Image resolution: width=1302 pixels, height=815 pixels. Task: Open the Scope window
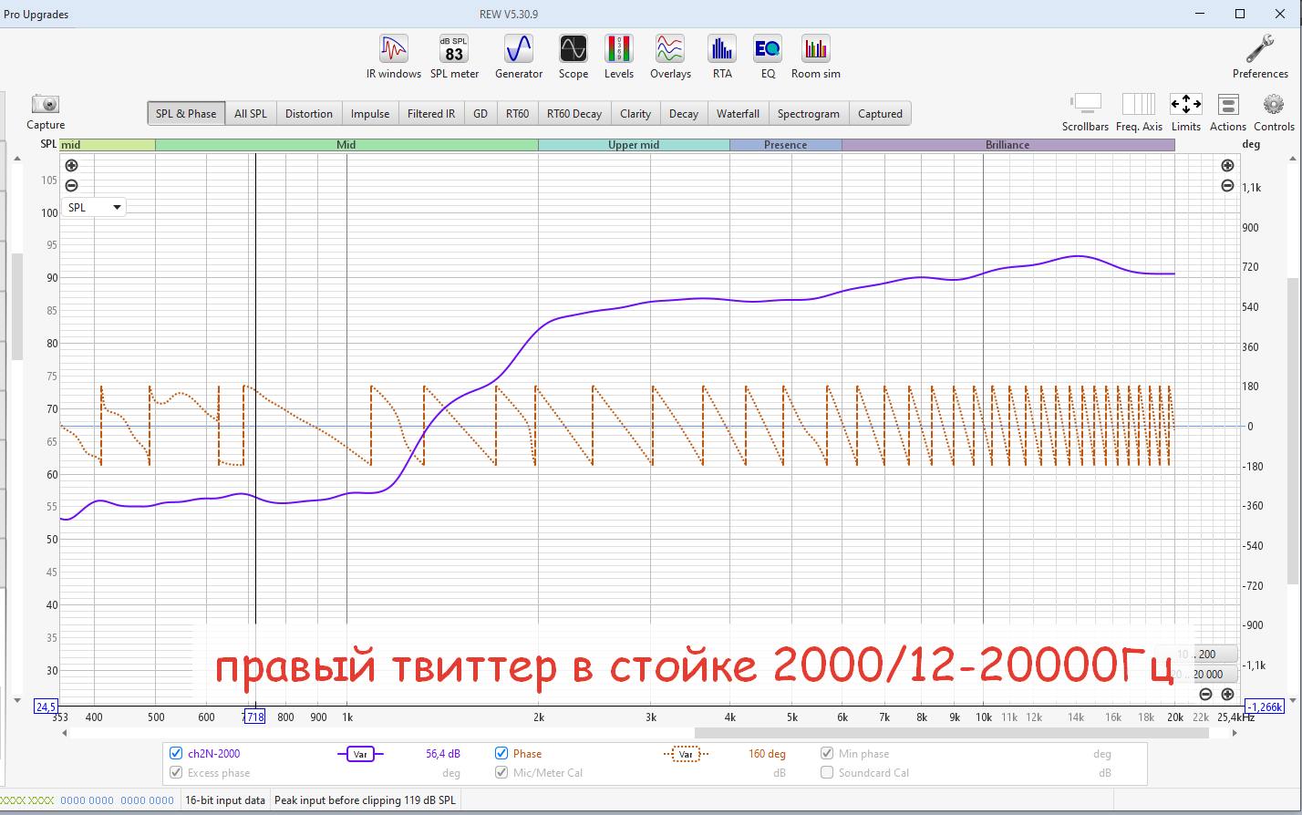[573, 57]
